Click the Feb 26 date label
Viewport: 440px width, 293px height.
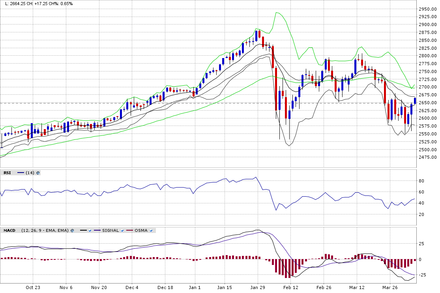pos(324,287)
